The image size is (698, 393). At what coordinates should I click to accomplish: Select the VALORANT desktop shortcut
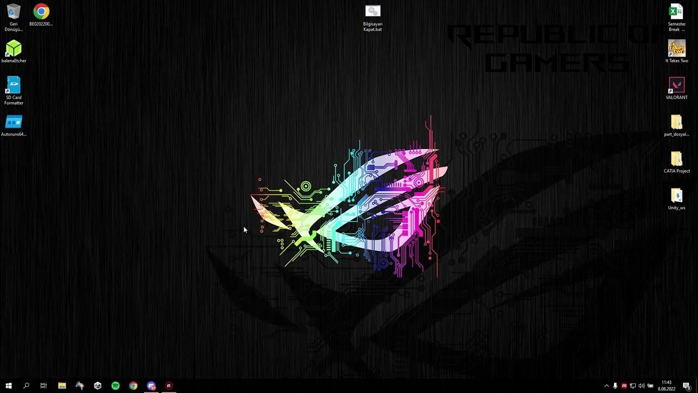(x=677, y=88)
